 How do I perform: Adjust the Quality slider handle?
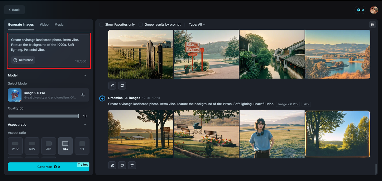tap(78, 116)
